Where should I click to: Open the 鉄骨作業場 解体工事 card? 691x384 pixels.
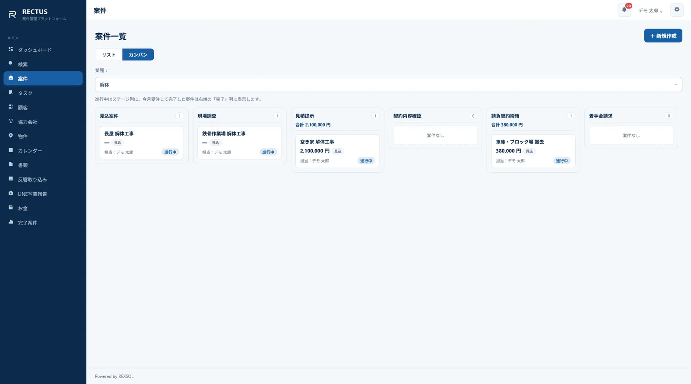coord(240,143)
